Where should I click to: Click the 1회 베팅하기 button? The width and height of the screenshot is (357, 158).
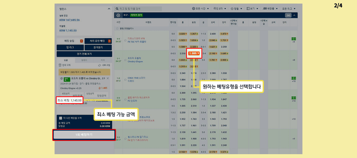[84, 135]
